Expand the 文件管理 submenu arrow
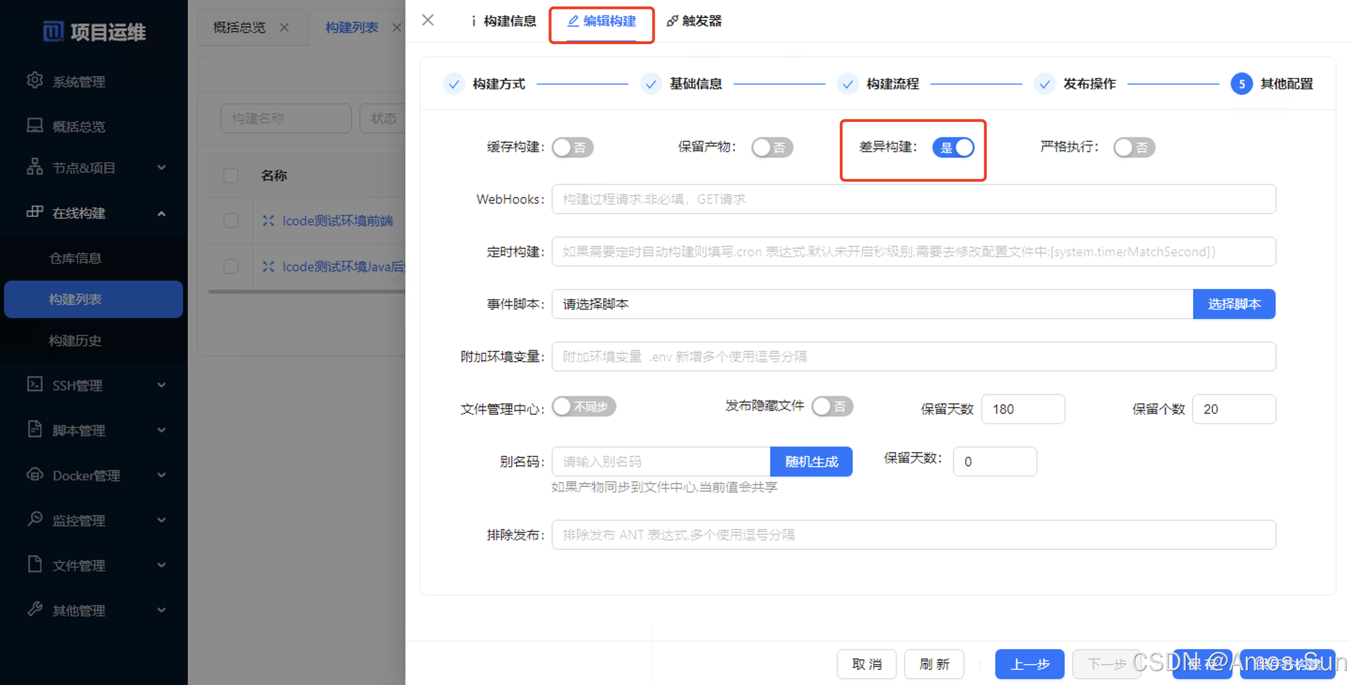 tap(161, 564)
